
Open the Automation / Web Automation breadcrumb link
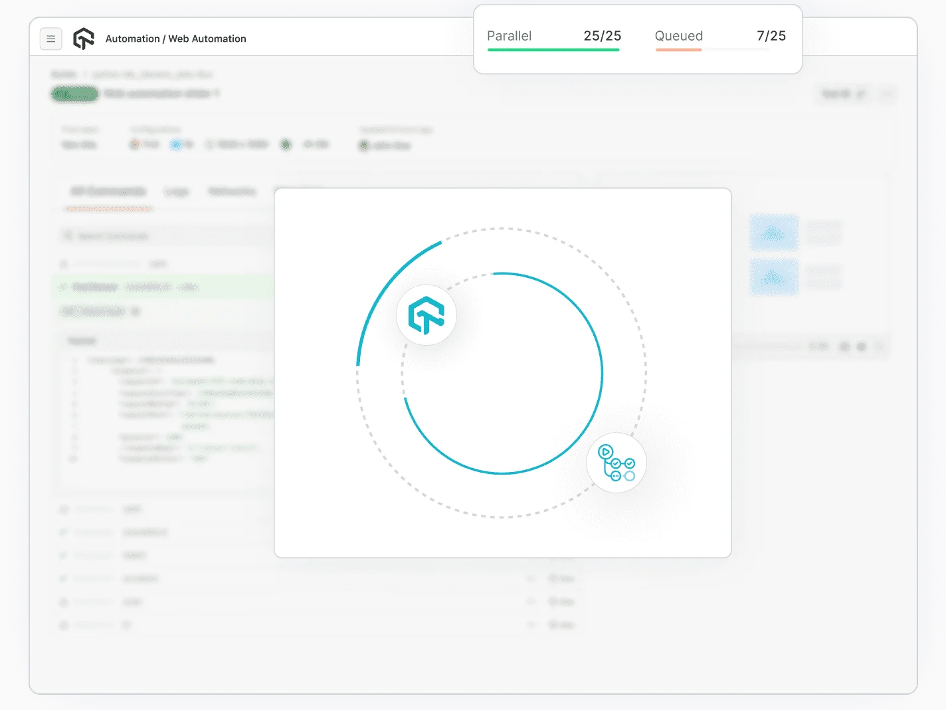click(175, 39)
